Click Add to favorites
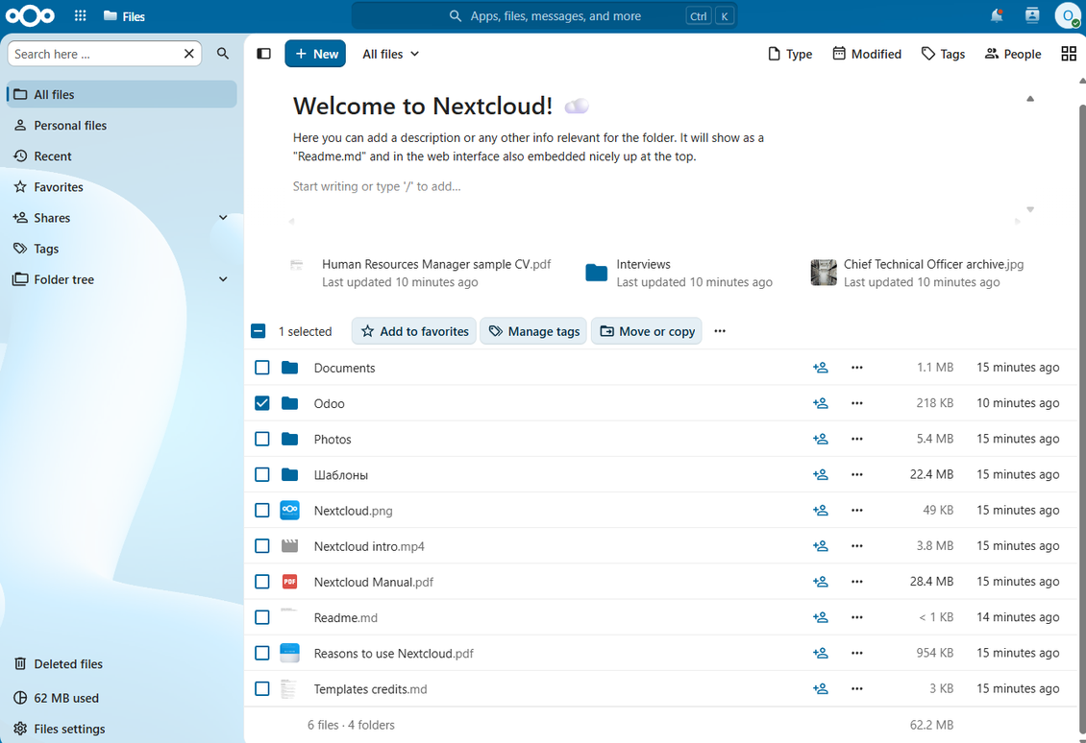 pyautogui.click(x=414, y=330)
